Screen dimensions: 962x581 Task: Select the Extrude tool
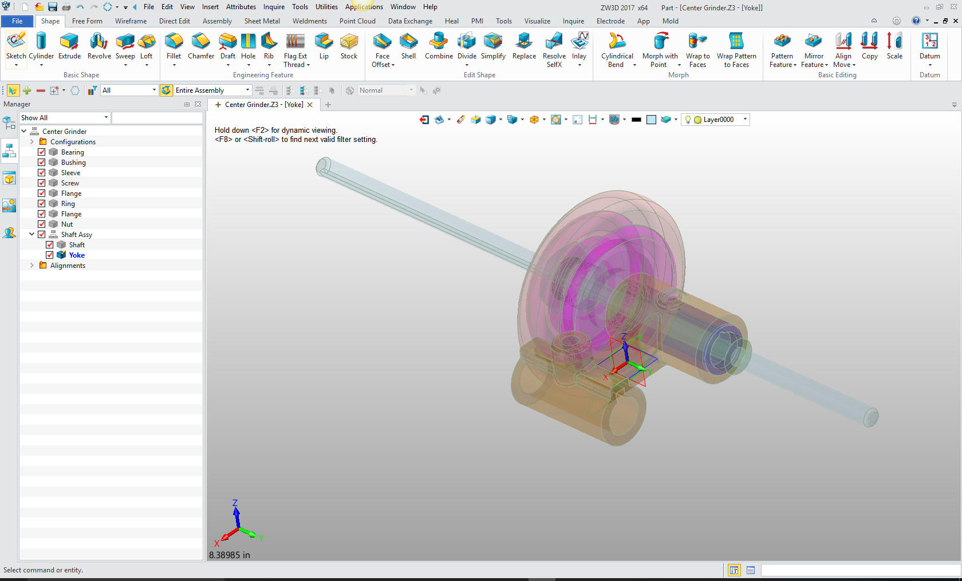[69, 46]
